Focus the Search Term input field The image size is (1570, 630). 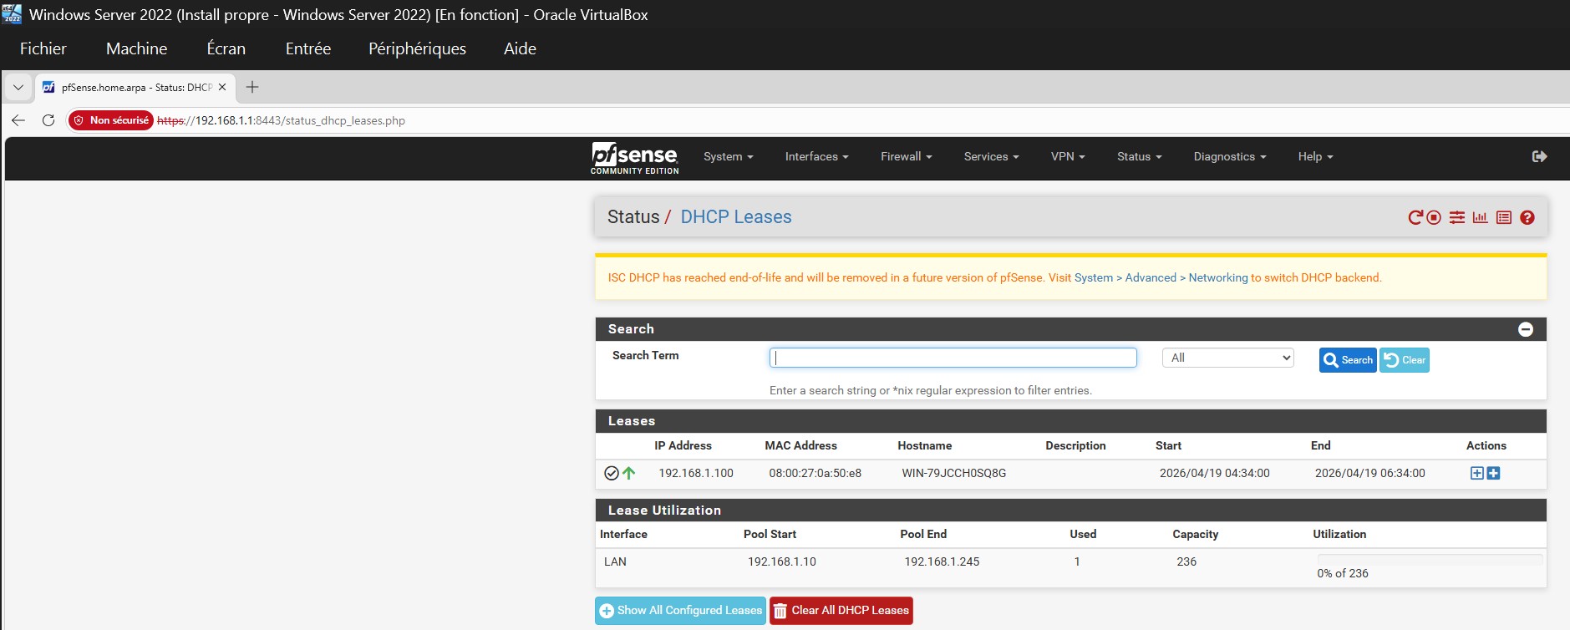(x=953, y=358)
